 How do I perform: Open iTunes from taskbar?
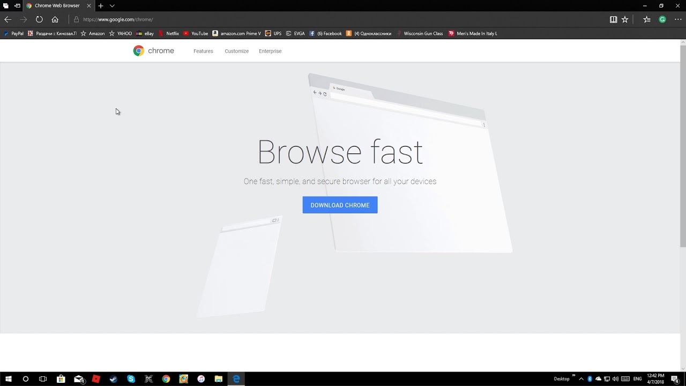201,379
